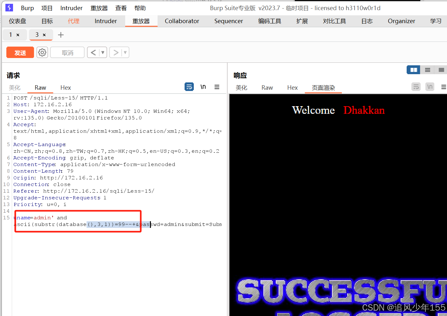
Task: Switch to the Organizer tab
Action: click(x=402, y=21)
